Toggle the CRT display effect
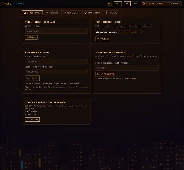 (x=118, y=4)
